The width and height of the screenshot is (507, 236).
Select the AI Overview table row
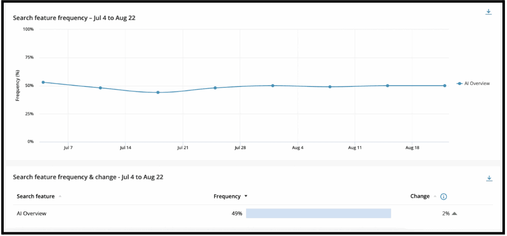click(253, 214)
